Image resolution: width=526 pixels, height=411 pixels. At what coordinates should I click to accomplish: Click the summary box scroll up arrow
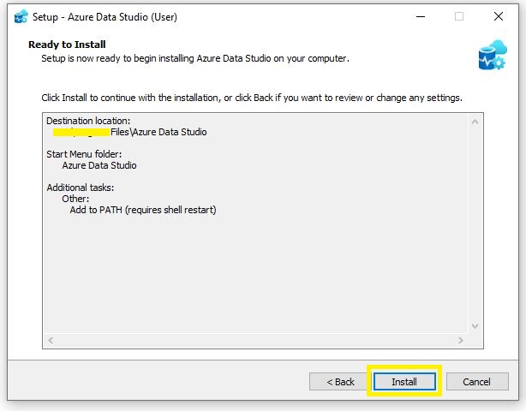475,119
